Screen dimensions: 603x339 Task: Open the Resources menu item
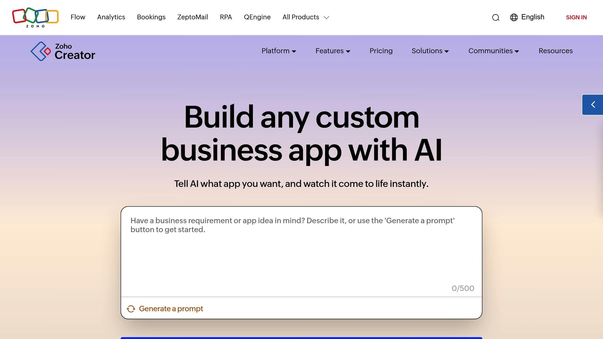tap(555, 51)
